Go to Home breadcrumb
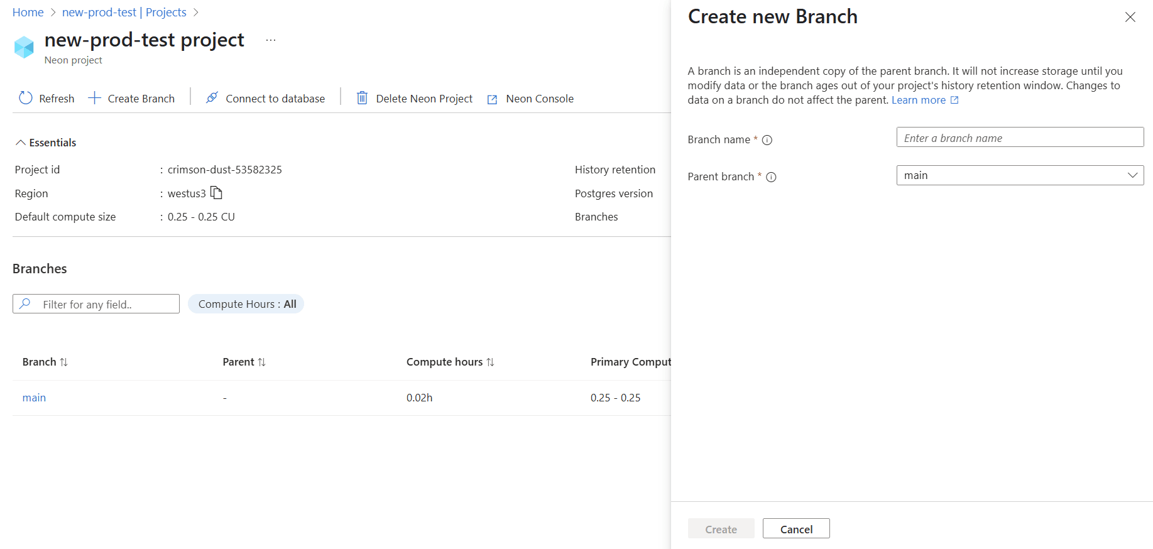The width and height of the screenshot is (1153, 549). (28, 13)
